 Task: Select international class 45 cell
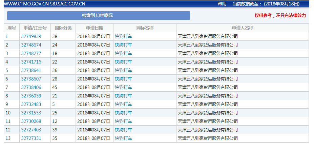coord(63,87)
